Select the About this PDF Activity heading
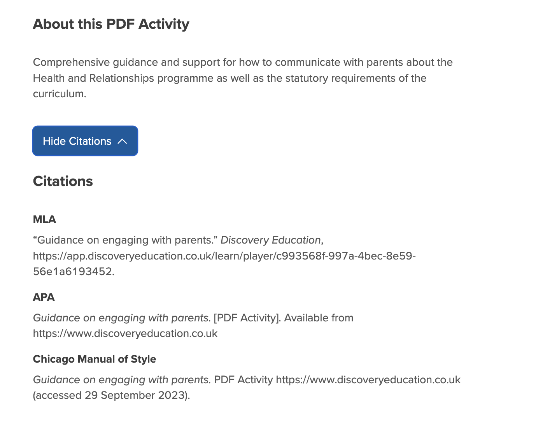Screen dimensions: 550x442 tap(111, 24)
